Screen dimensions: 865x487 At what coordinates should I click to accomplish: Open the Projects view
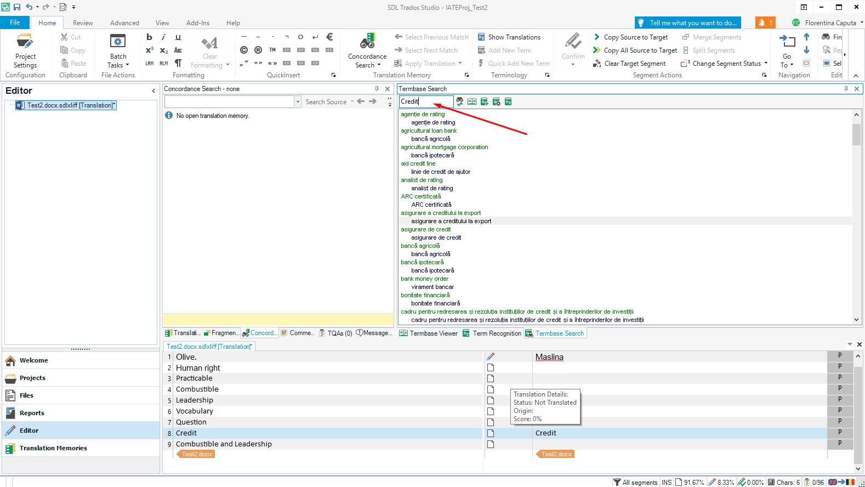pos(81,378)
